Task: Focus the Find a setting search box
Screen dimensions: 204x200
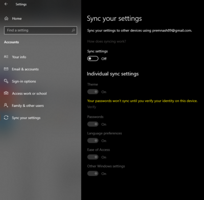Action: pyautogui.click(x=40, y=31)
